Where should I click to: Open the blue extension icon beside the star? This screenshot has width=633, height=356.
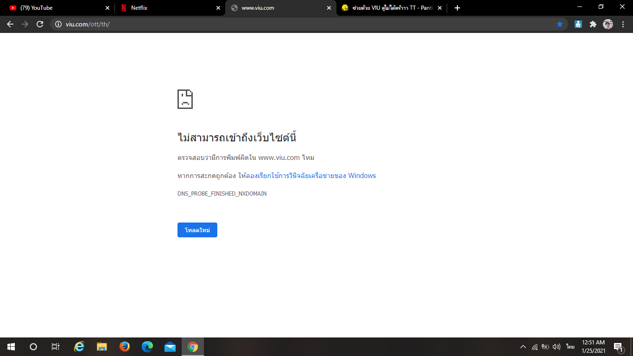click(578, 24)
